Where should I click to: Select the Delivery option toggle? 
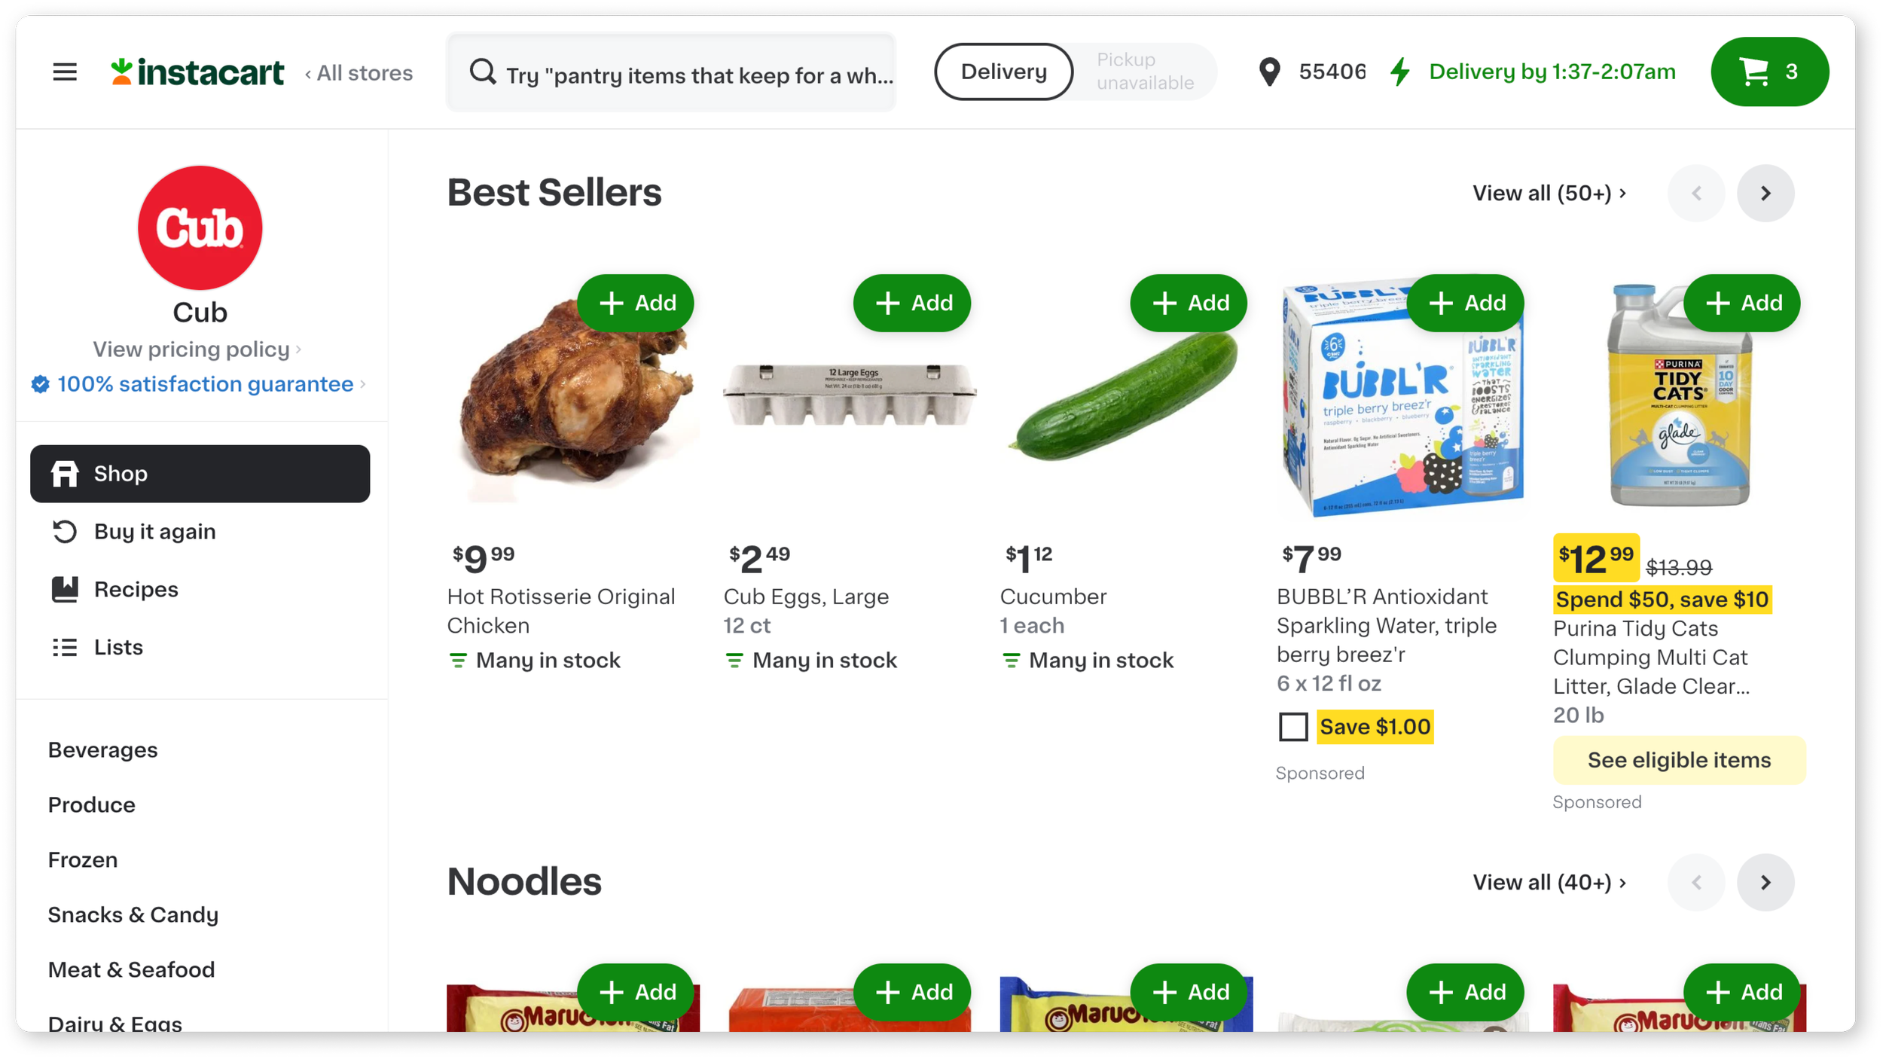click(x=1003, y=72)
